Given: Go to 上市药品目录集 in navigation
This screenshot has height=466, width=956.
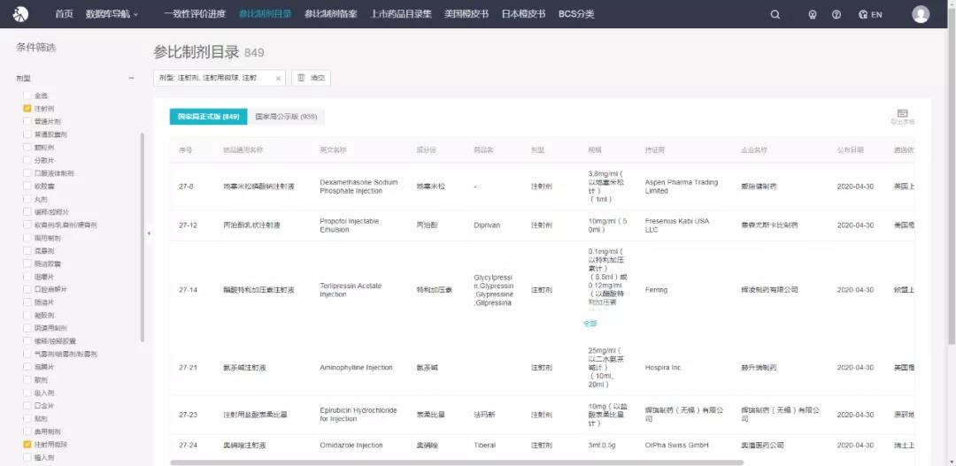Looking at the screenshot, I should 401,14.
